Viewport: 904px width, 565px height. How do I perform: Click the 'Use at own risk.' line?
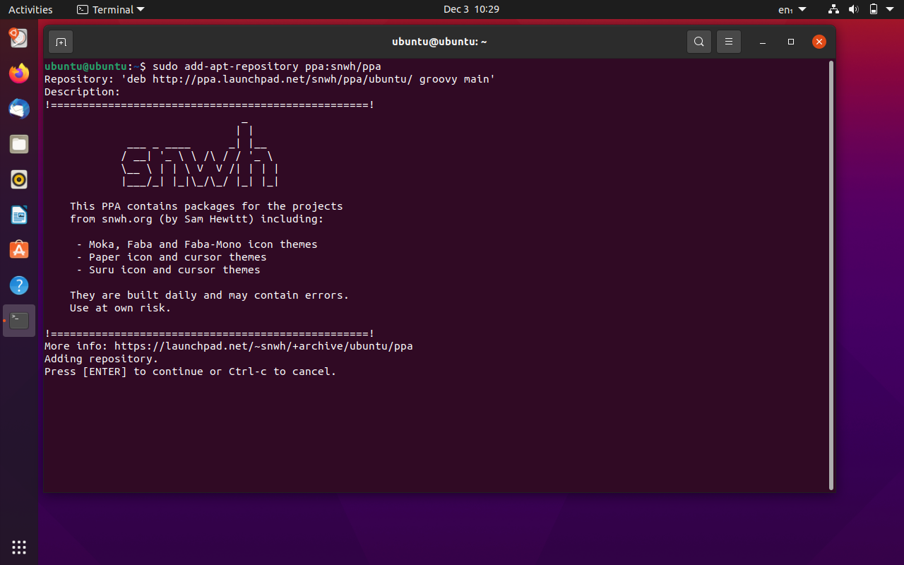pos(121,308)
